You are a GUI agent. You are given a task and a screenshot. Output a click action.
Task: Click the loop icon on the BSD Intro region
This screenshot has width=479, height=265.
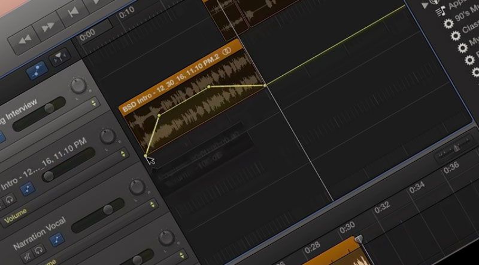[x=227, y=51]
